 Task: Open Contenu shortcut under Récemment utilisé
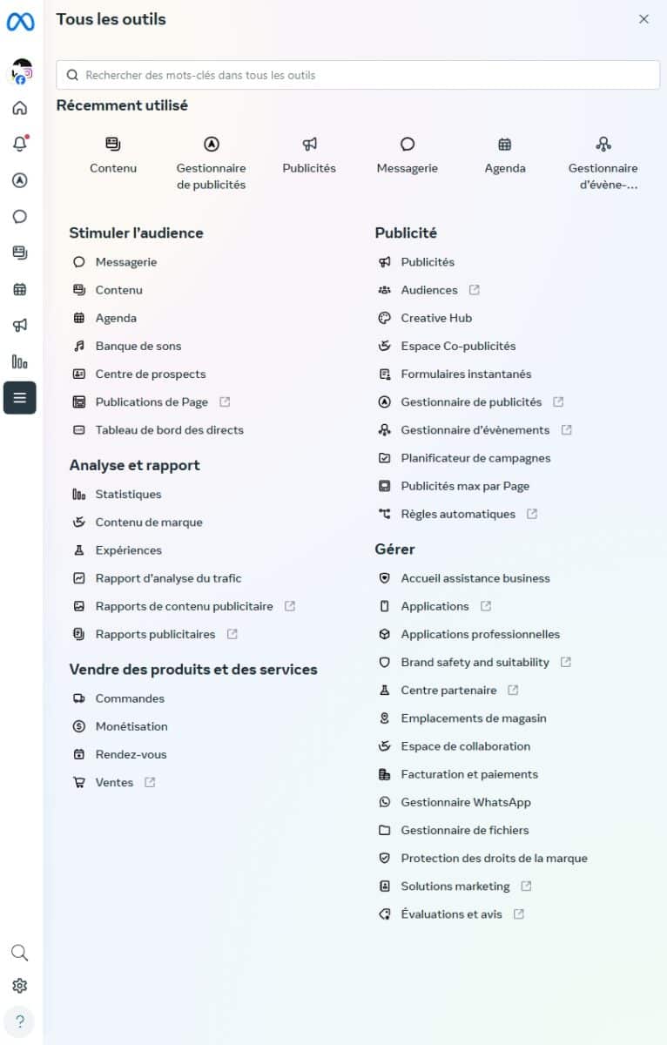tap(113, 155)
